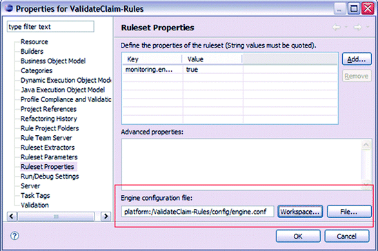Image resolution: width=378 pixels, height=251 pixels.
Task: Click the Add... button
Action: tap(357, 59)
